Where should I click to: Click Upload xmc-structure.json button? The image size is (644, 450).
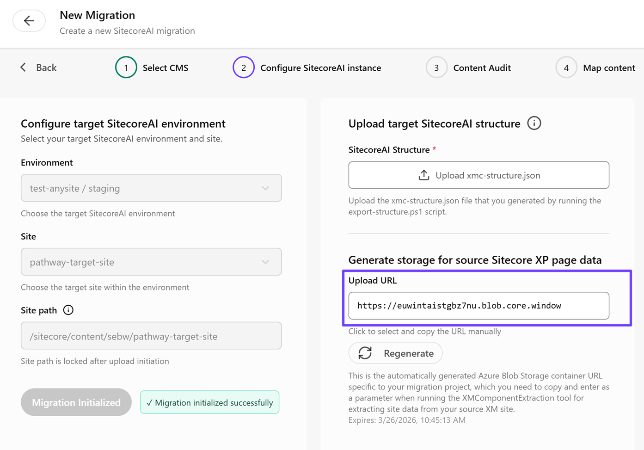click(x=479, y=175)
